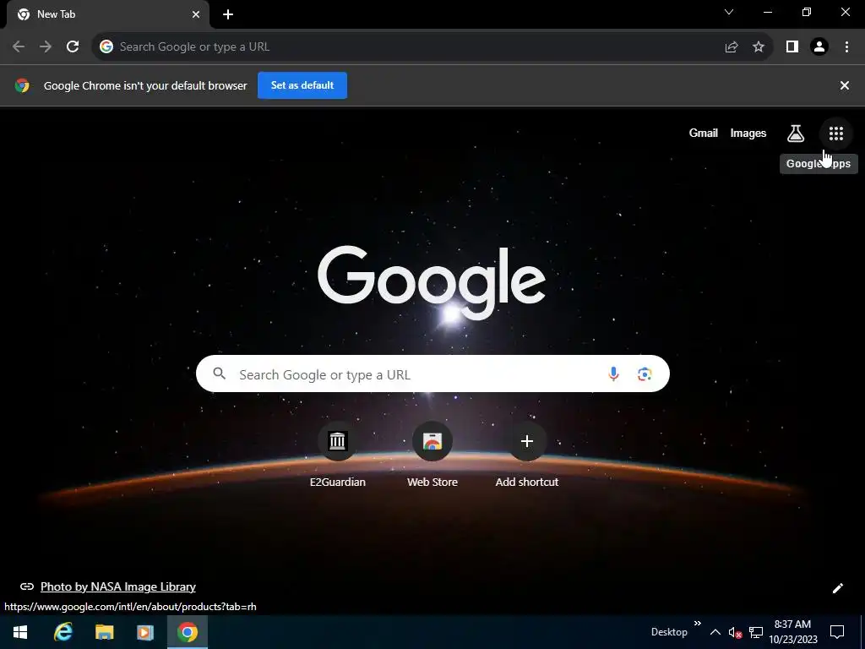The image size is (865, 649).
Task: Customize this page with pencil icon
Action: click(837, 588)
